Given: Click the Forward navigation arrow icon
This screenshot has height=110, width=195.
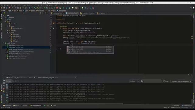Looking at the screenshot, I should coord(32,8).
